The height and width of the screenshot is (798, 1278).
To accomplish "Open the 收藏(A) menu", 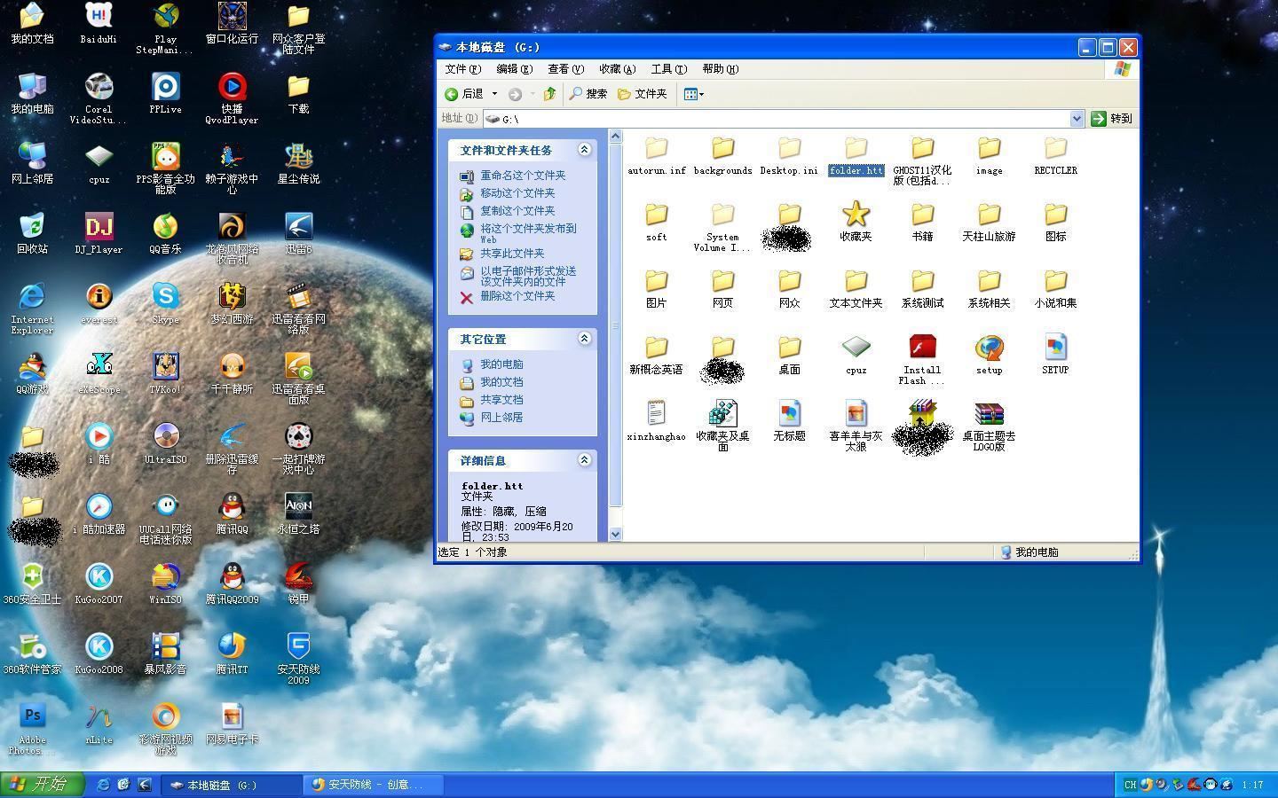I will (x=617, y=69).
